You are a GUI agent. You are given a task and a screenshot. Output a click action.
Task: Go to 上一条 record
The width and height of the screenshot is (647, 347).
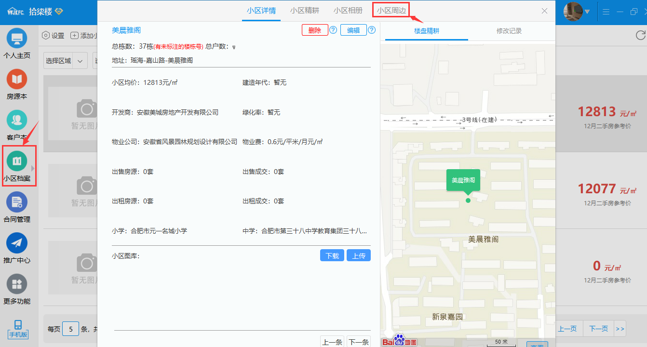[332, 341]
